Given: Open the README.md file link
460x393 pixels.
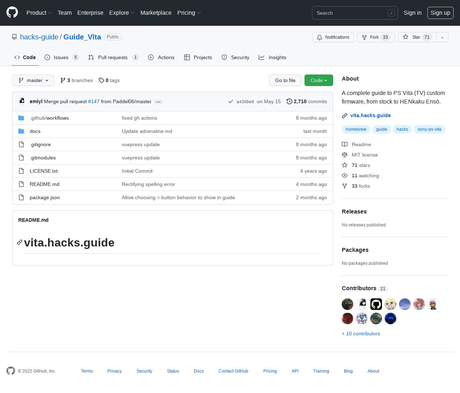Looking at the screenshot, I should click(x=44, y=184).
